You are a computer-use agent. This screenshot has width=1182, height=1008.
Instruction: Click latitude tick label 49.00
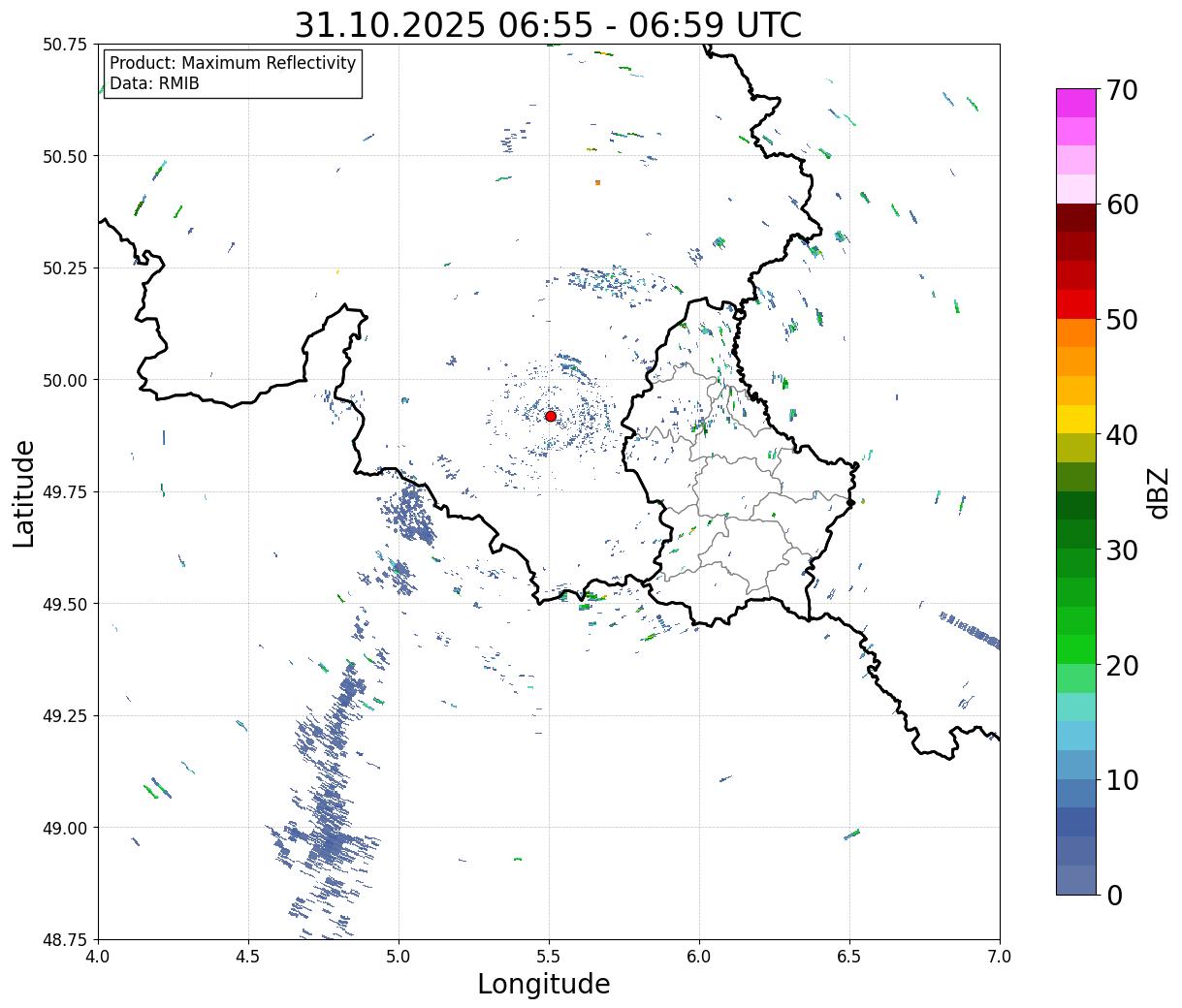coord(65,828)
